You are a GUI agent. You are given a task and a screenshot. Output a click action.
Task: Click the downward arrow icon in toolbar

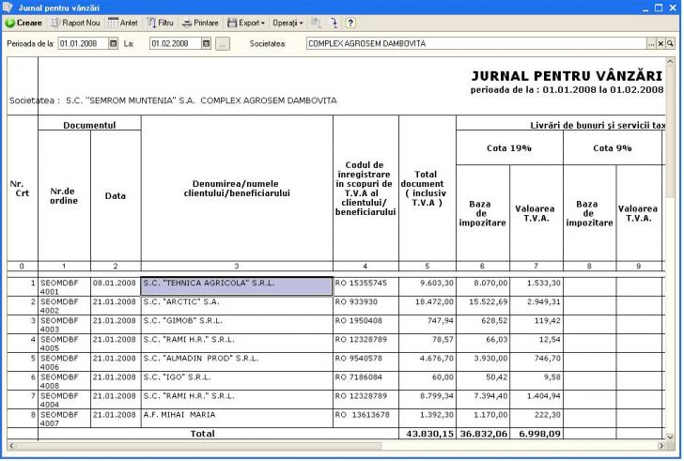coord(334,23)
